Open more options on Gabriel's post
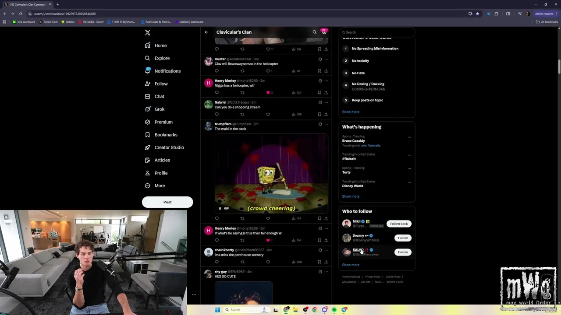The width and height of the screenshot is (561, 315). (x=326, y=102)
